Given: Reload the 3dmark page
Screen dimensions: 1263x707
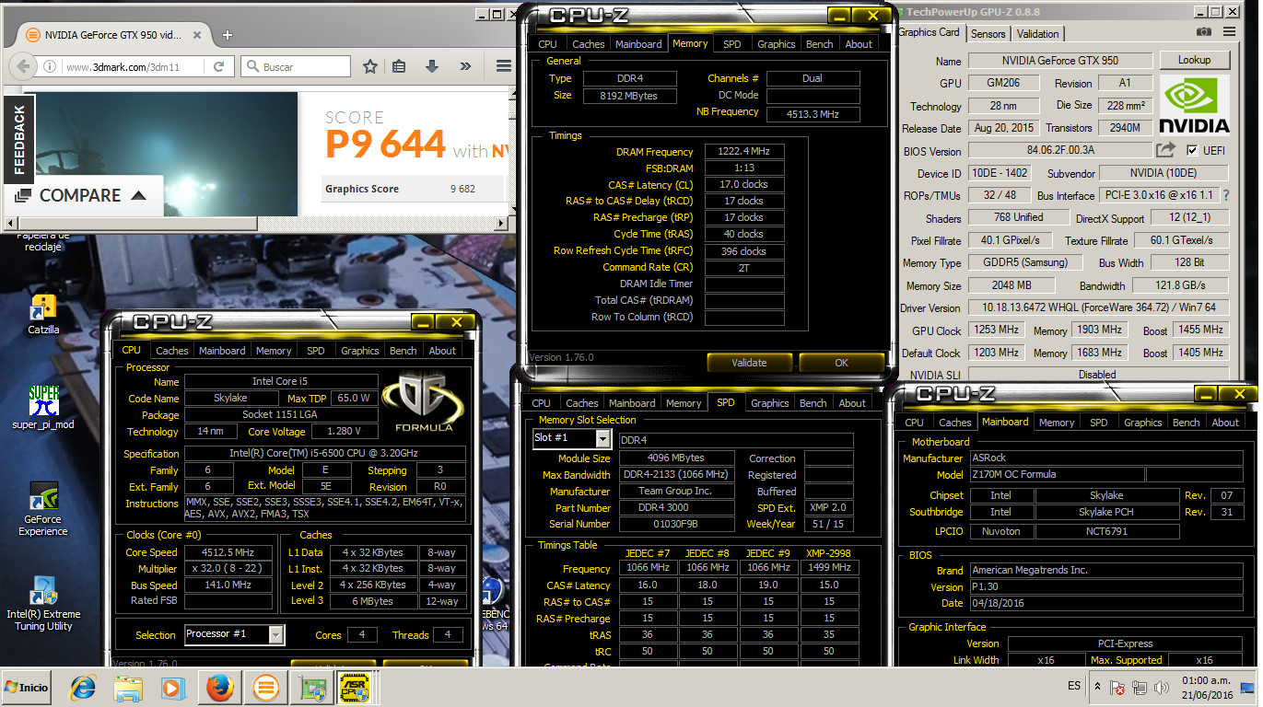Looking at the screenshot, I should tap(218, 67).
